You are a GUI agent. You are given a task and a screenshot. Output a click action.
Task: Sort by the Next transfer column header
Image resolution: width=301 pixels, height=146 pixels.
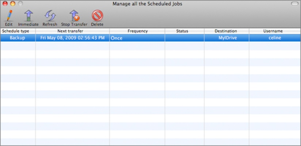tap(73, 31)
